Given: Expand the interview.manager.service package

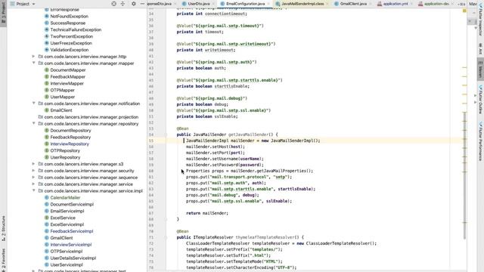Looking at the screenshot, I should 33,184.
